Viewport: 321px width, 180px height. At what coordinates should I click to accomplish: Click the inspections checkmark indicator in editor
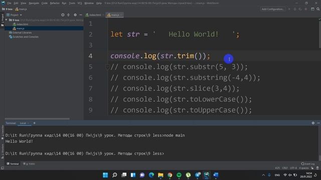tap(319, 19)
